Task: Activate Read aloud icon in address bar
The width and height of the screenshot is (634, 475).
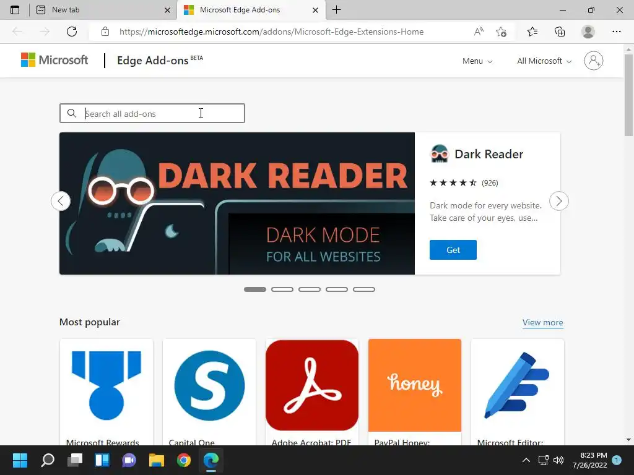Action: point(479,32)
